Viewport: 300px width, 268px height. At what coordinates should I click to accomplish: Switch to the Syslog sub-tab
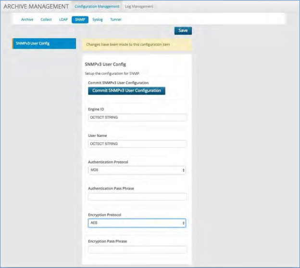[98, 20]
